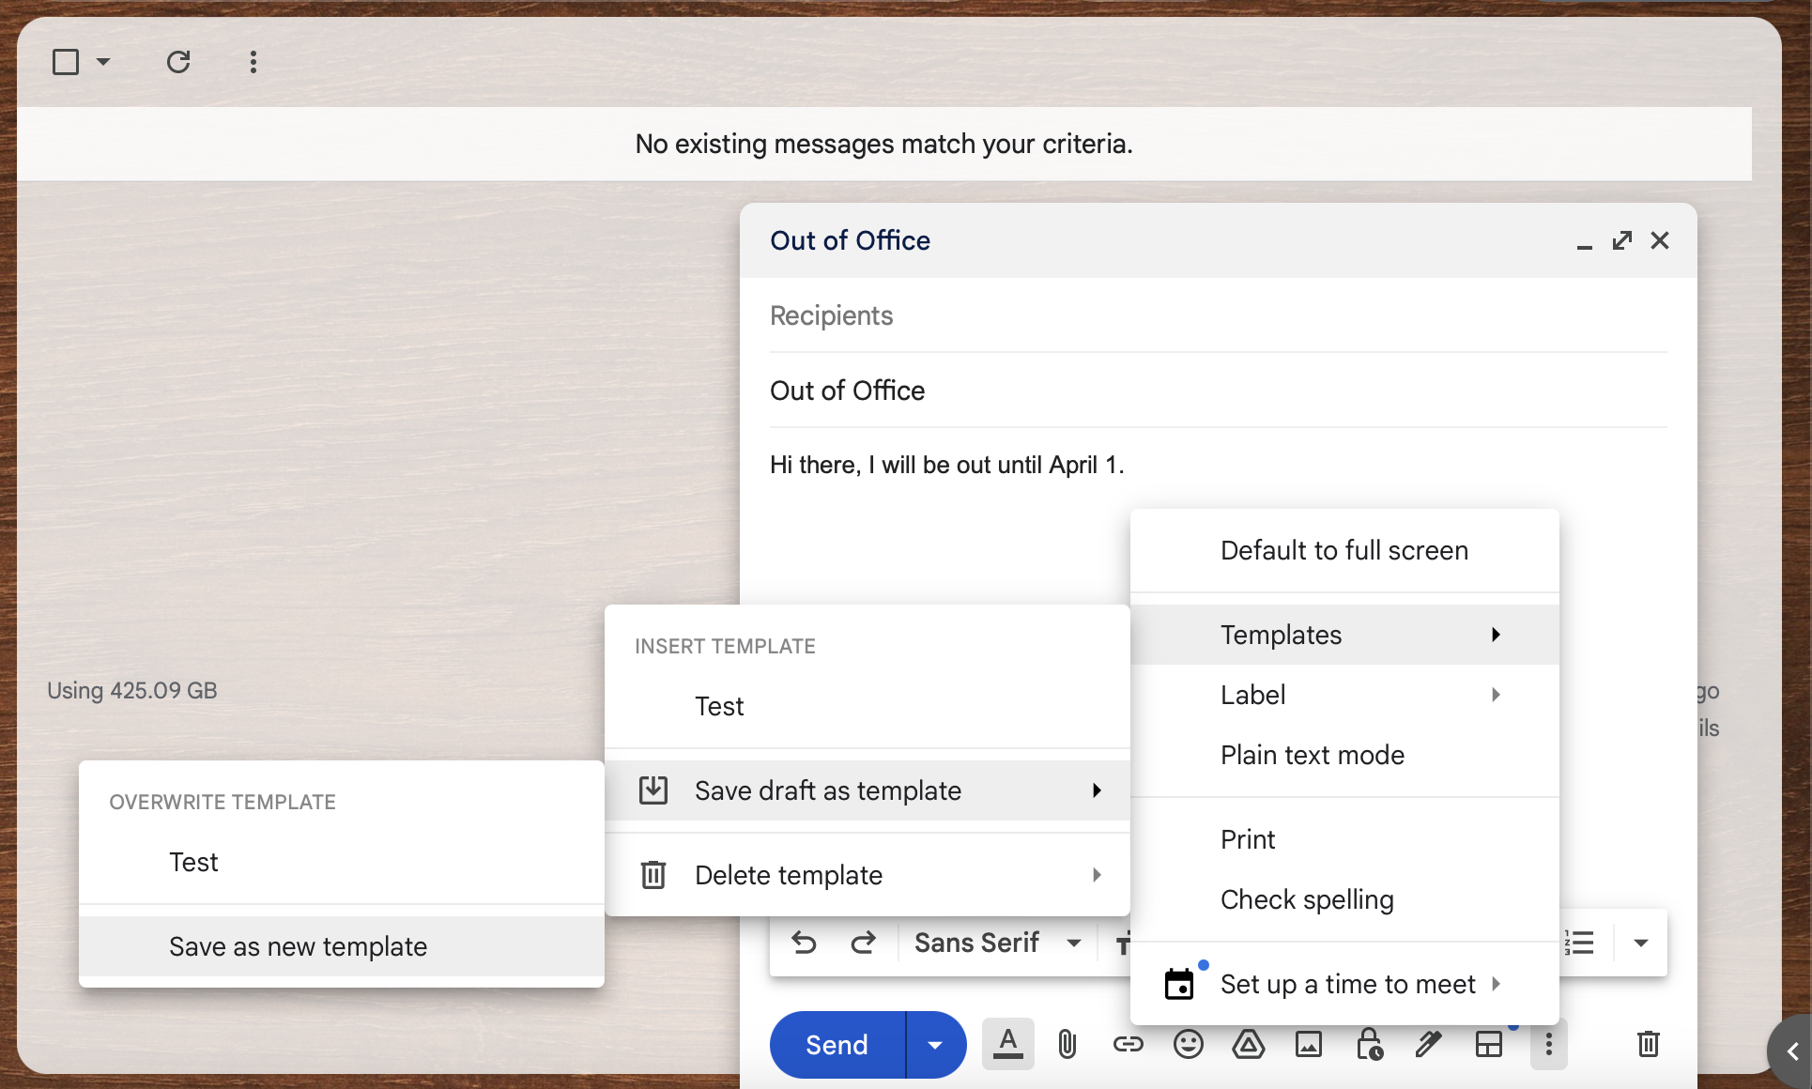Viewport: 1812px width, 1089px height.
Task: Click the insert signature pen icon
Action: coord(1428,1044)
